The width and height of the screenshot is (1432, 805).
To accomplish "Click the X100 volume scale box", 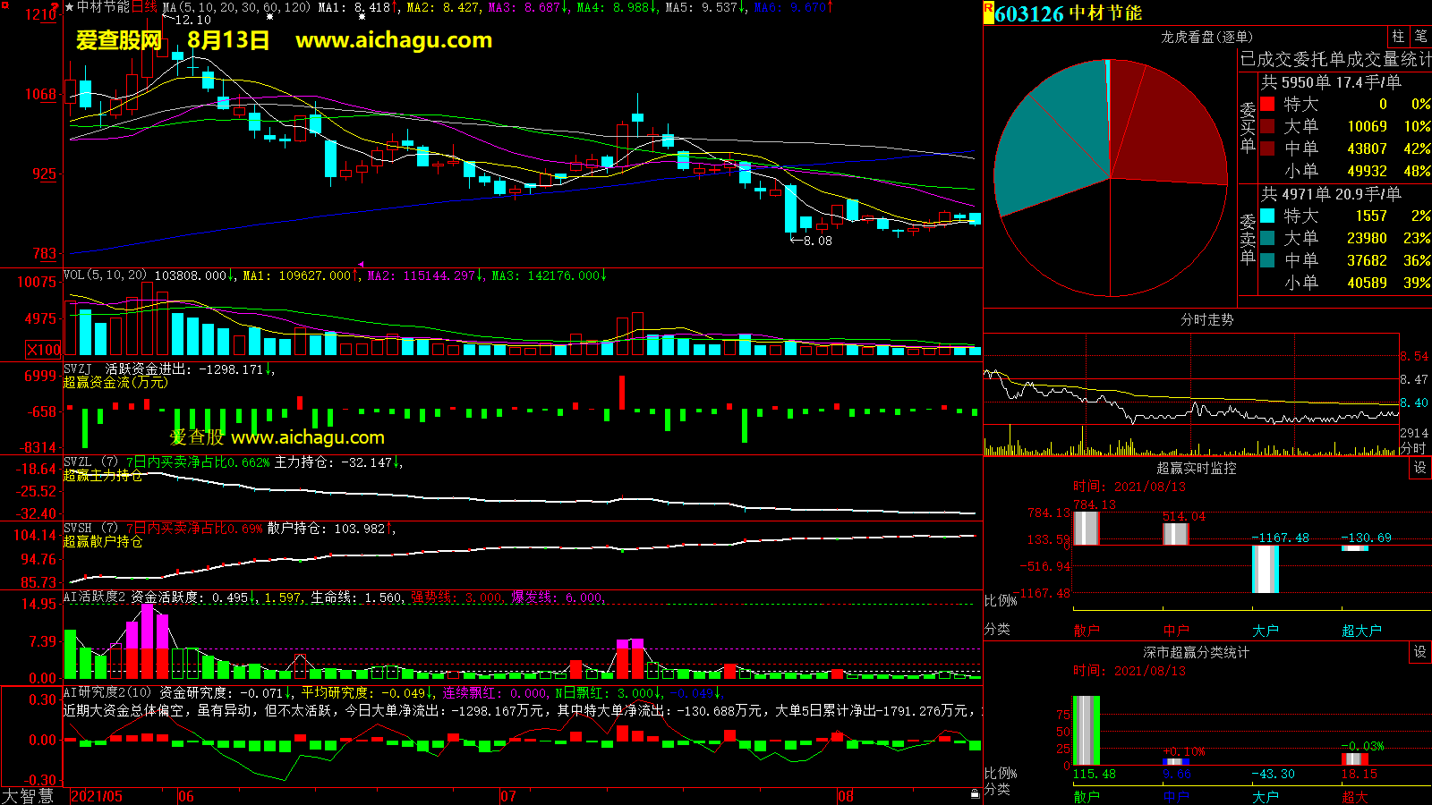I will coord(44,350).
